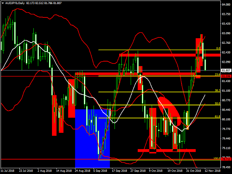
Task: Click the 14 Aug 2018 date label
Action: [64, 171]
